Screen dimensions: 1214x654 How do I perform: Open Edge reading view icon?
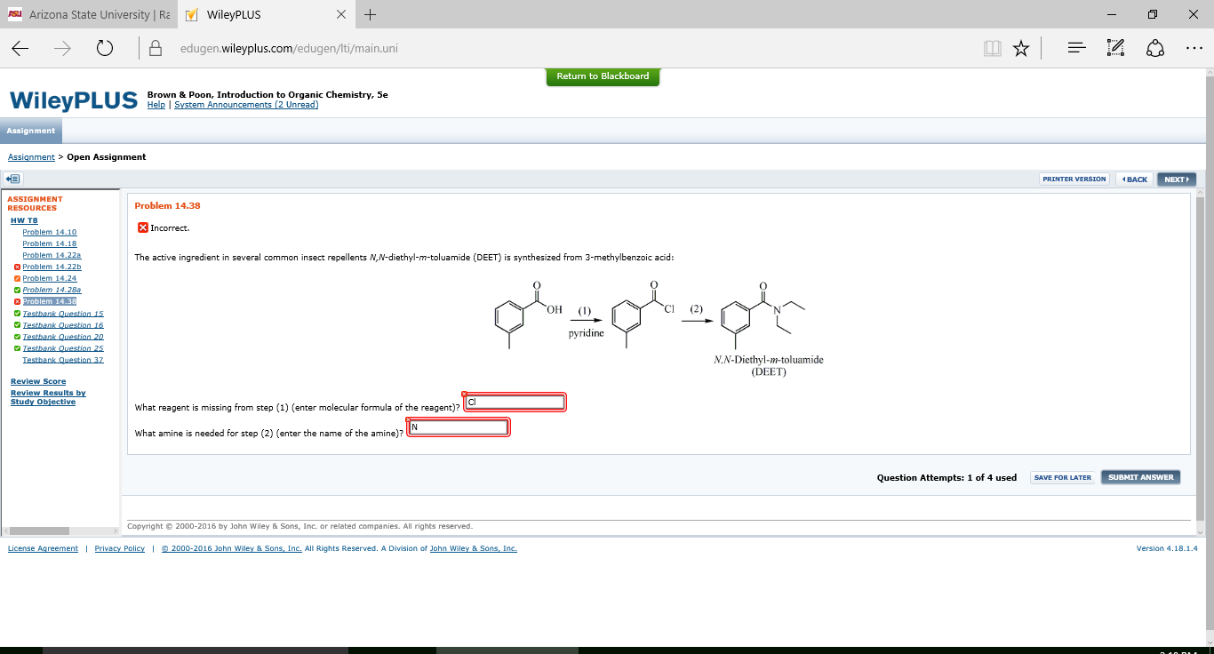point(993,48)
